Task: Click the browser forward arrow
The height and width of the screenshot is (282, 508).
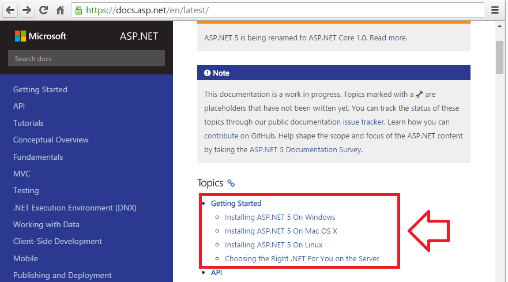Action: pos(27,10)
